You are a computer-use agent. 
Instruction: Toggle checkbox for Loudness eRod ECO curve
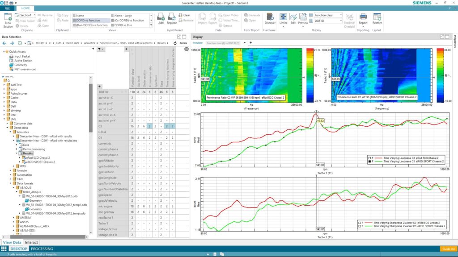[369, 158]
